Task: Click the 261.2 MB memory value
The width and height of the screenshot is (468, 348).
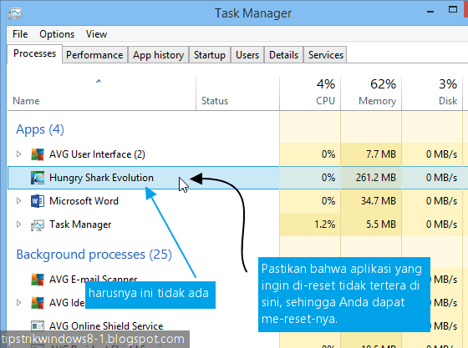Action: pos(376,178)
